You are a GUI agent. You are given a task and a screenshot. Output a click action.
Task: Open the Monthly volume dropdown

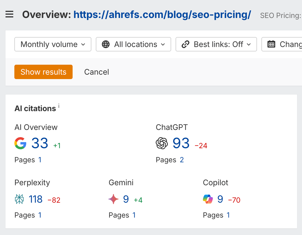pyautogui.click(x=52, y=44)
